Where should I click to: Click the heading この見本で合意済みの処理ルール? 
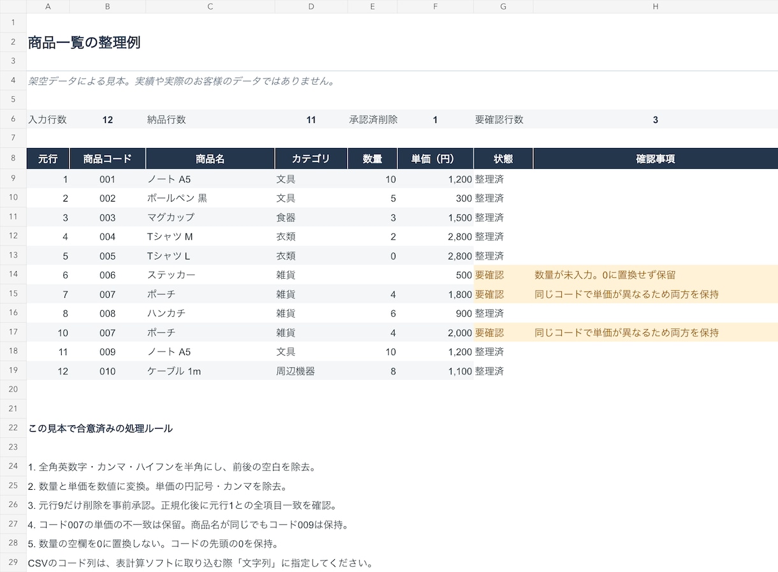pyautogui.click(x=100, y=428)
